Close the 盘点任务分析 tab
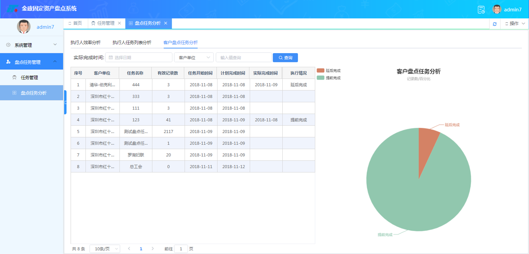 (x=166, y=23)
